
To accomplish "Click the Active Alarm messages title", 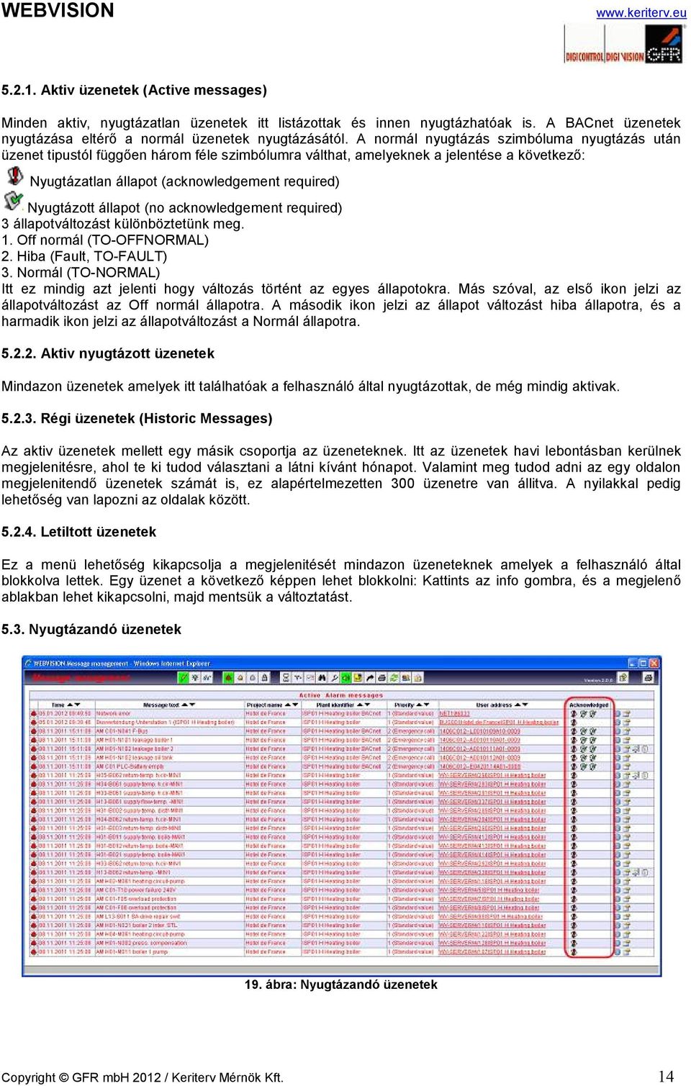I will tap(341, 695).
